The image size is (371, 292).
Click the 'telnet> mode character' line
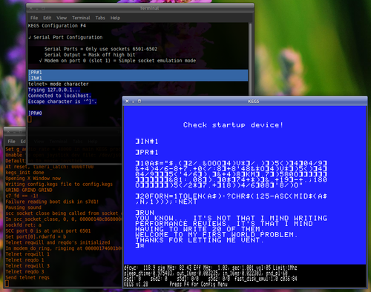point(58,84)
